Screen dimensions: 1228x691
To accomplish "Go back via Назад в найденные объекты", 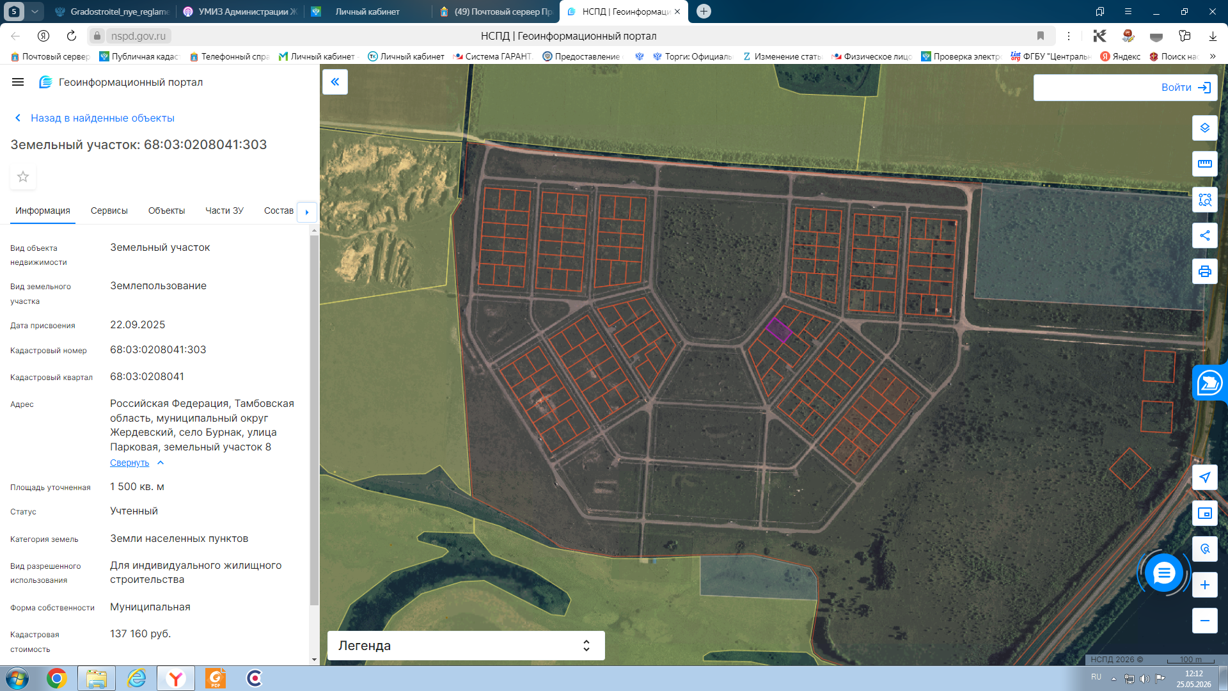I will pos(95,118).
